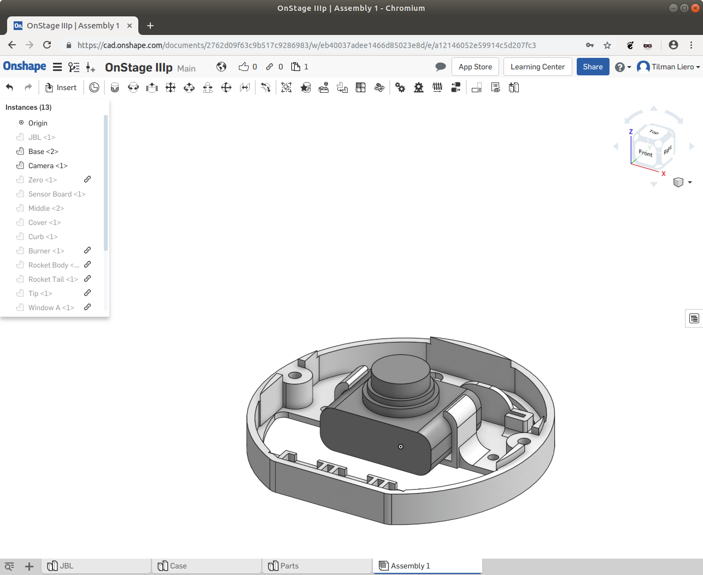Click the Right face of the view cube
Image resolution: width=703 pixels, height=575 pixels.
pos(667,150)
